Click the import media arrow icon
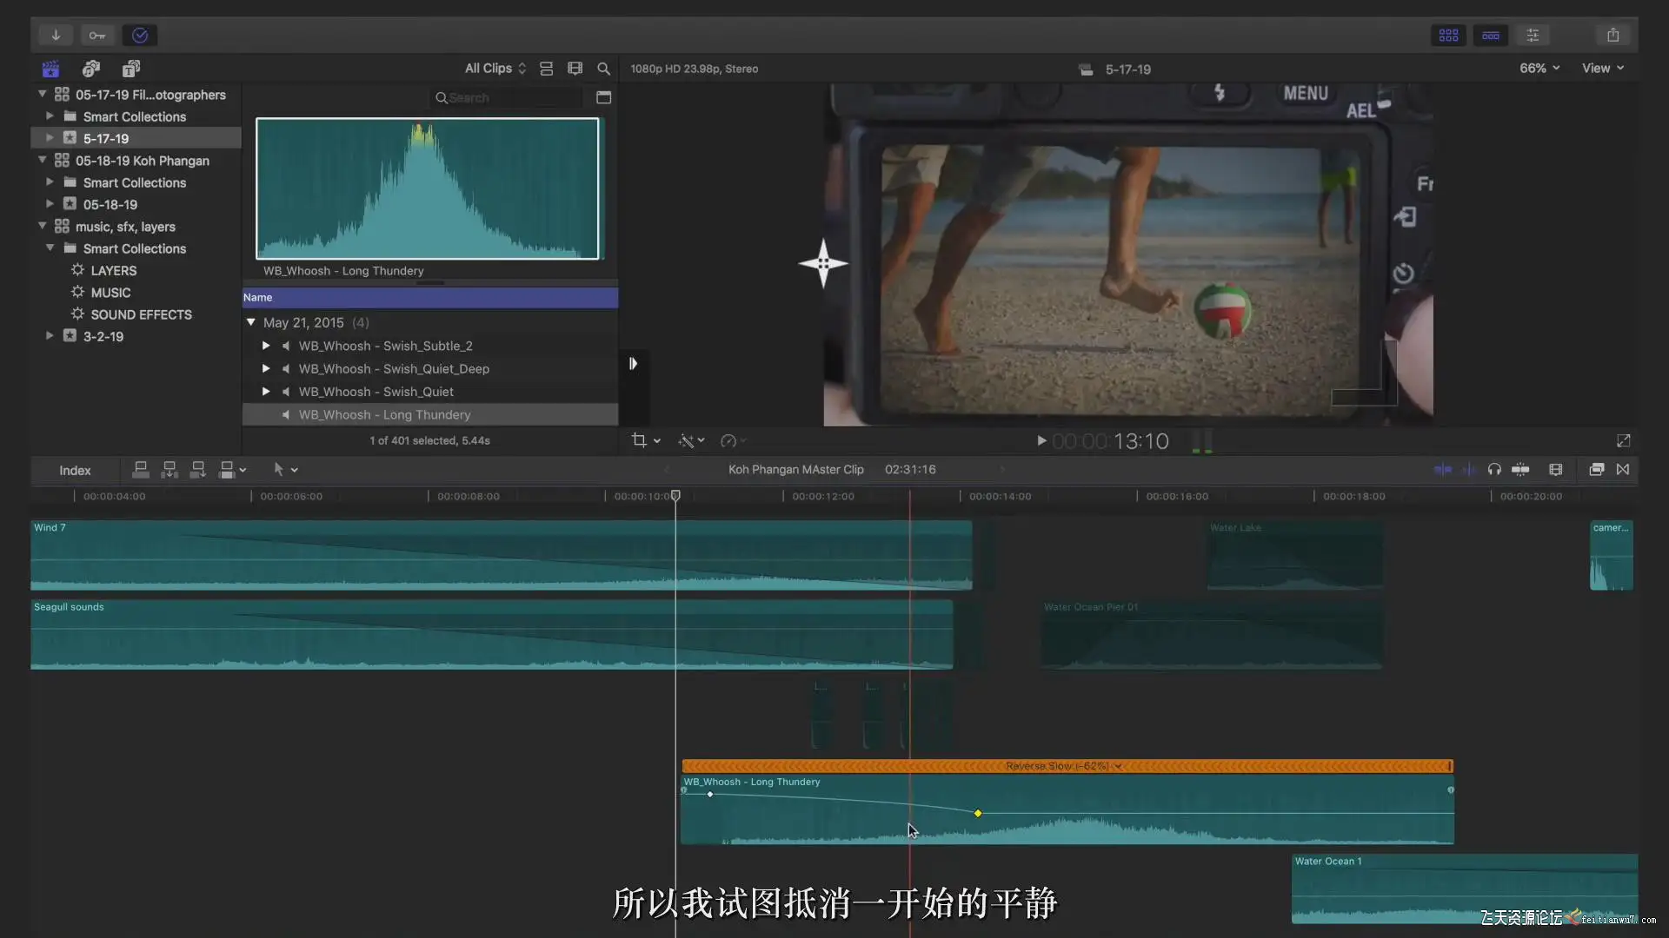Viewport: 1669px width, 938px height. coord(56,36)
